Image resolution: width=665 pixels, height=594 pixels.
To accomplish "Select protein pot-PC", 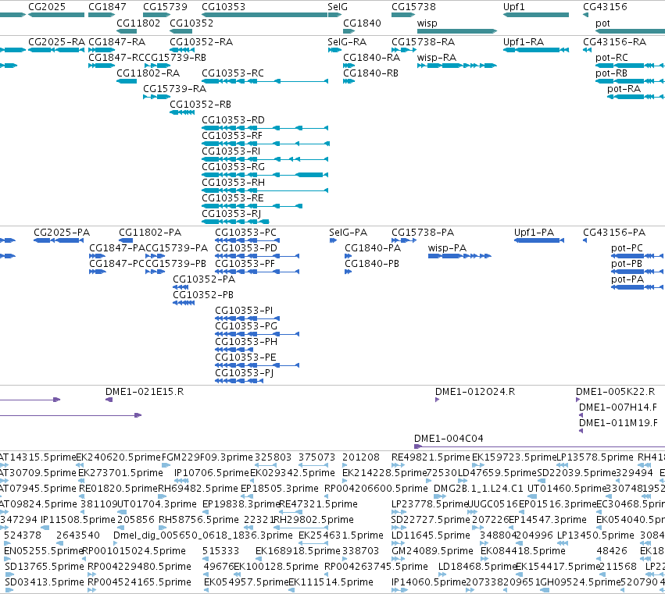I will pos(638,256).
